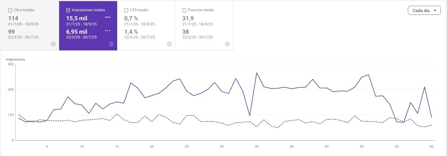The height and width of the screenshot is (156, 447).
Task: Select the Posición media metric card
Action: pos(204,25)
